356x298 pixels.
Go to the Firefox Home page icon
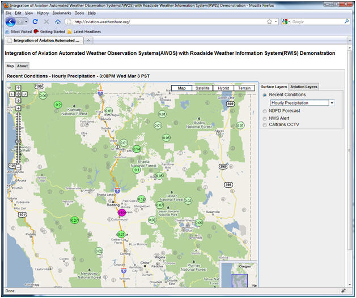[58, 21]
